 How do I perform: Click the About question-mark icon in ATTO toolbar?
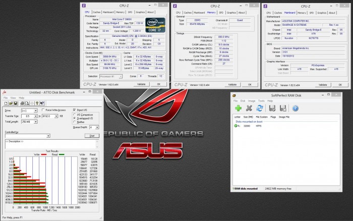tap(37, 103)
